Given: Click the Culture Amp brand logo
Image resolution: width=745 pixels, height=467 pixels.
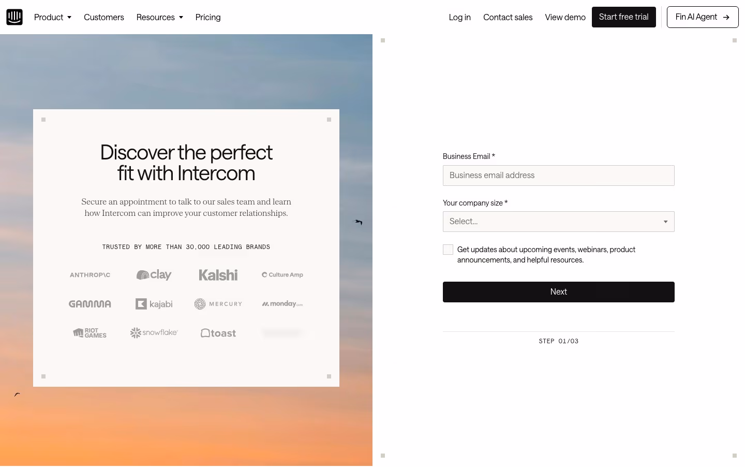Looking at the screenshot, I should (282, 275).
